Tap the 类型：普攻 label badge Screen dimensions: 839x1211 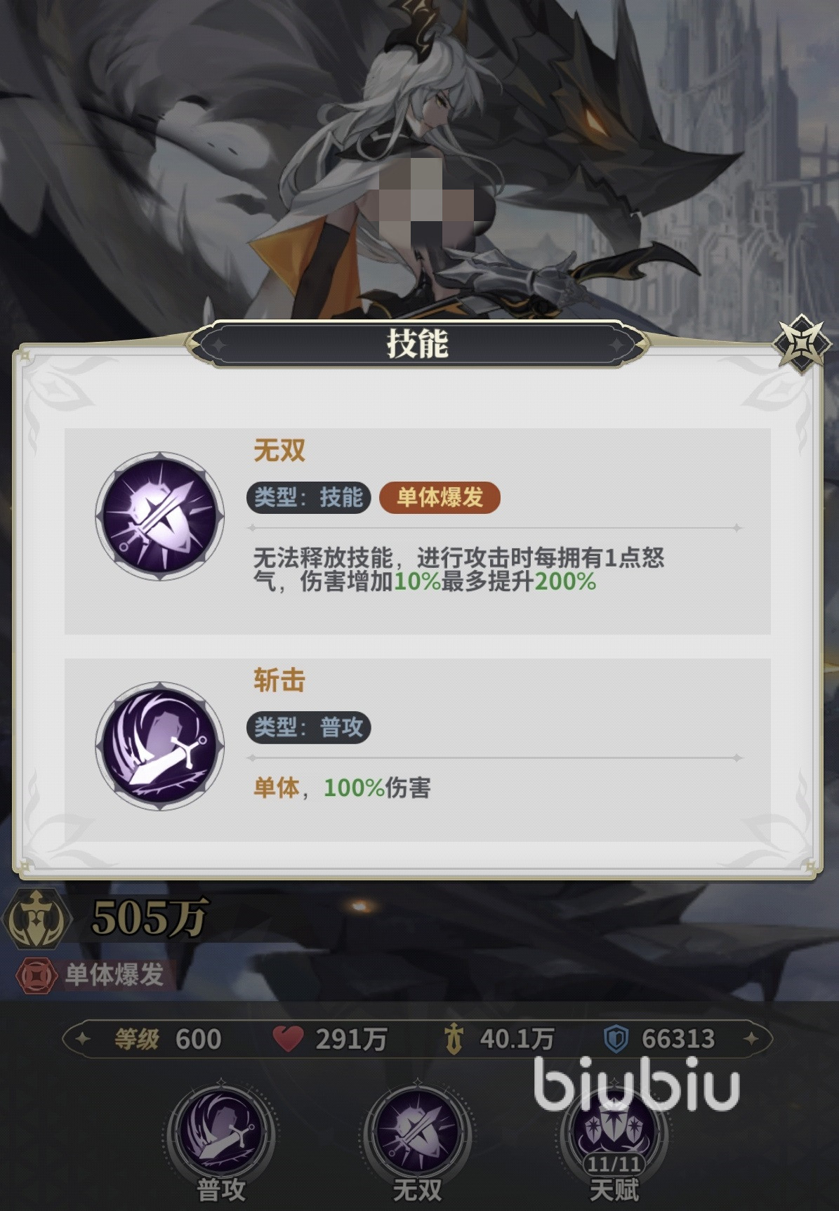(308, 727)
